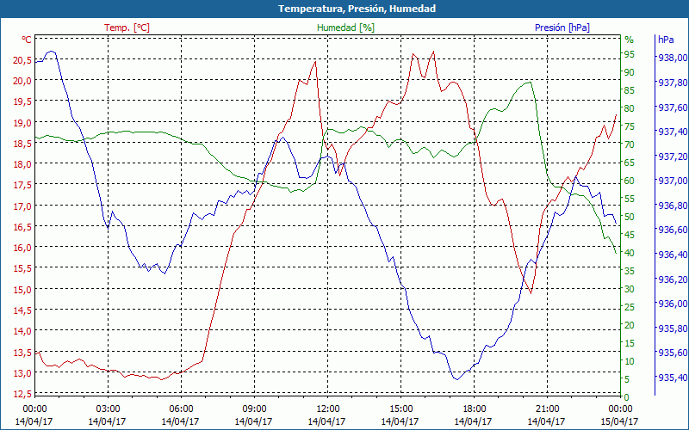Viewport: 689px width, 430px height.
Task: Click the '935,40' pressure axis value
Action: coord(673,378)
